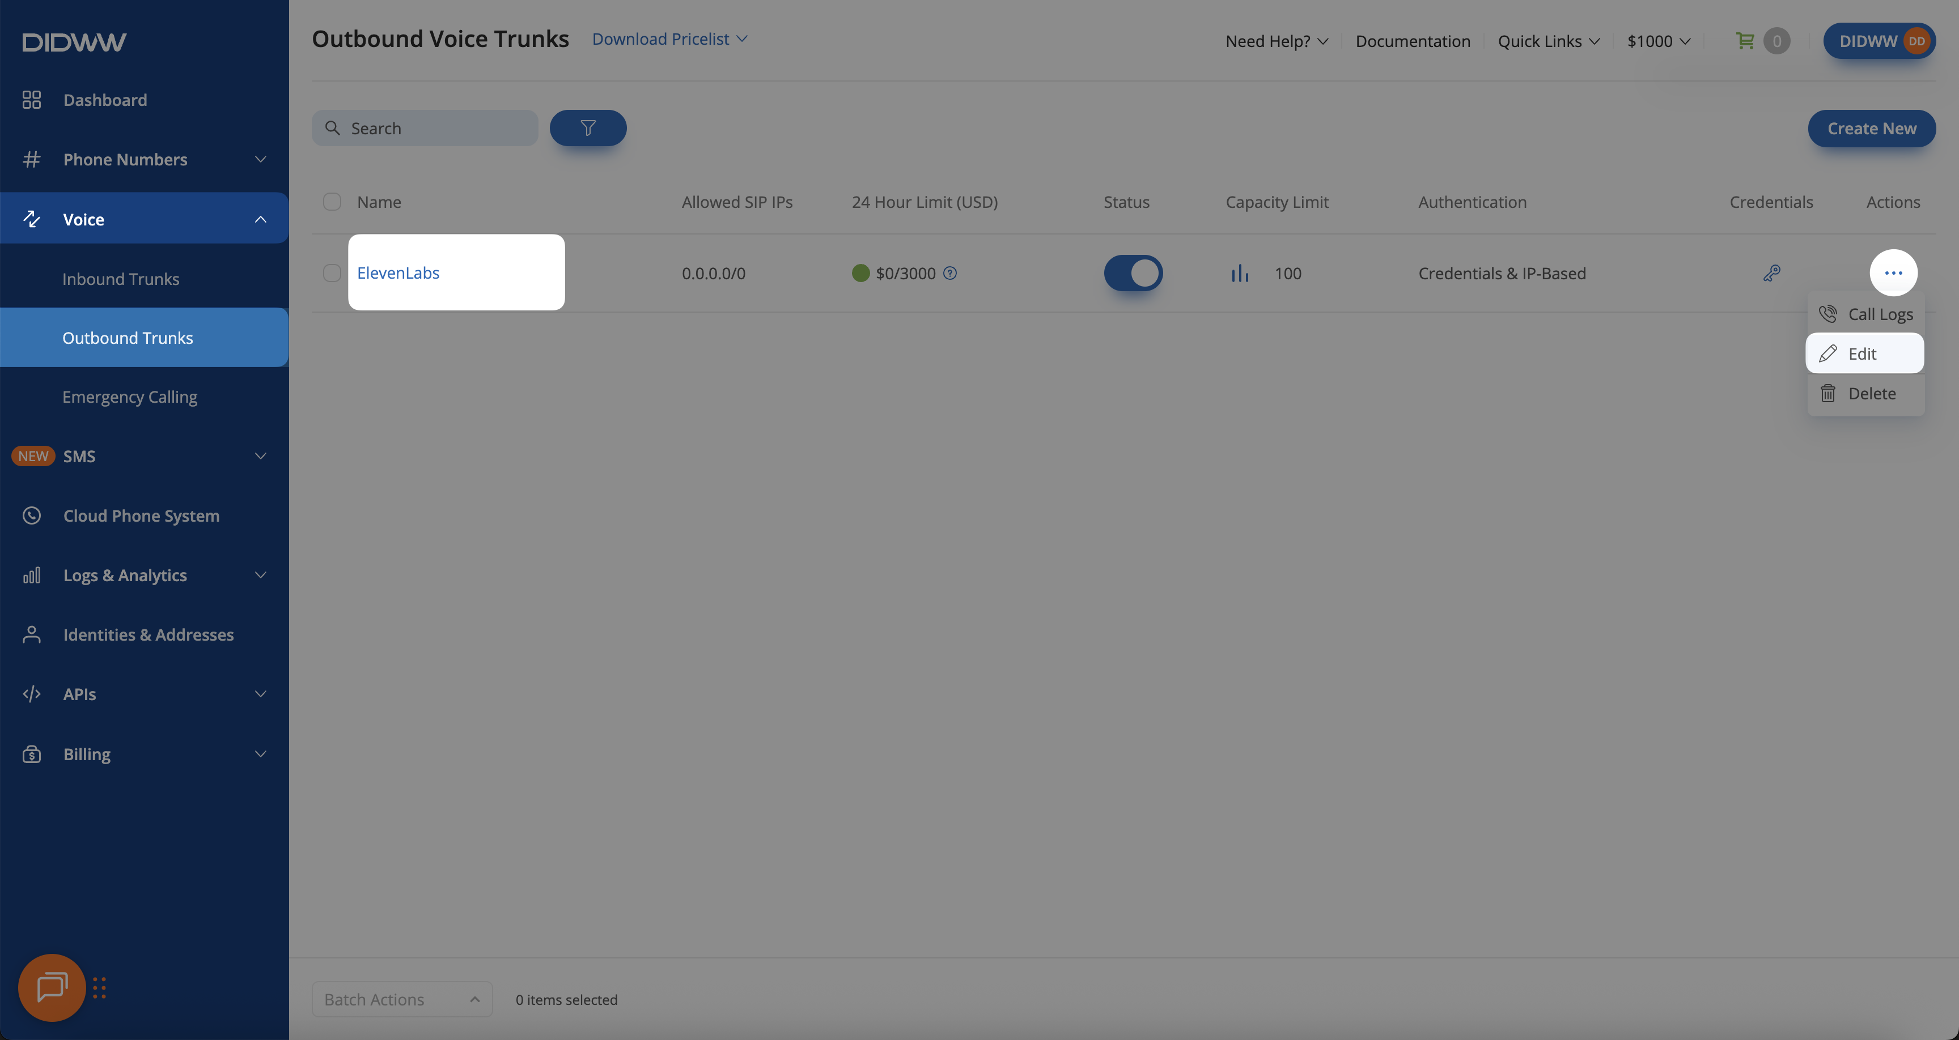Choose Delete in the actions menu
Image resolution: width=1959 pixels, height=1040 pixels.
[x=1871, y=393]
